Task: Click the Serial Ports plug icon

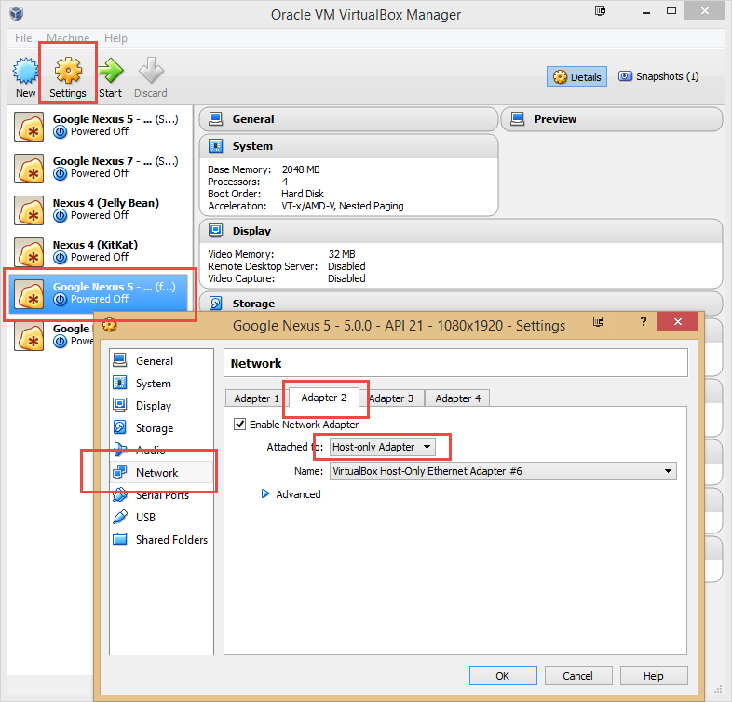Action: tap(120, 494)
